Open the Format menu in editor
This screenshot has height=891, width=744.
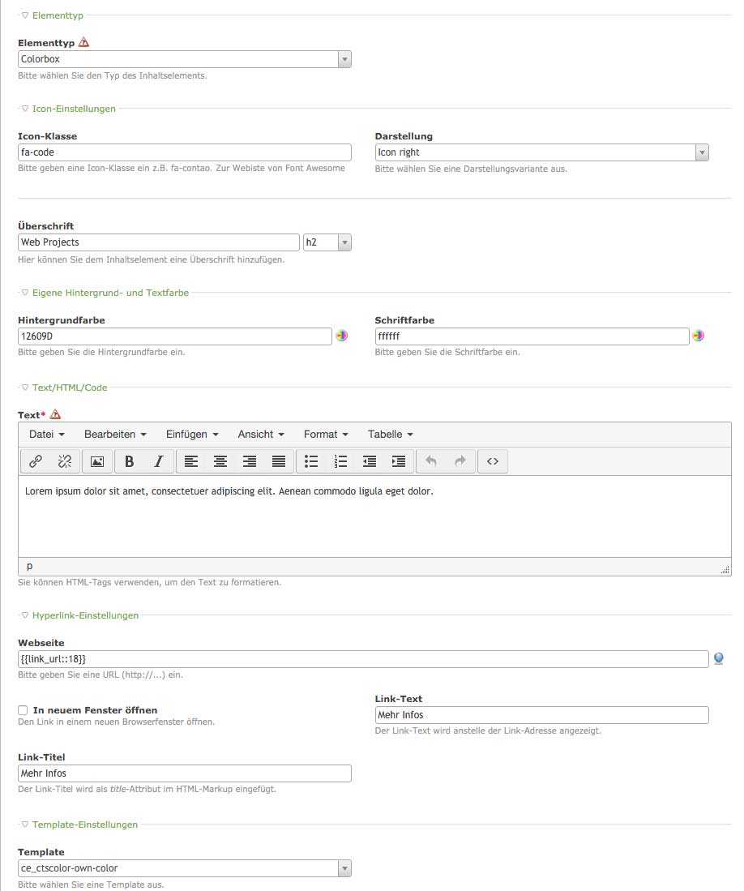click(x=326, y=435)
